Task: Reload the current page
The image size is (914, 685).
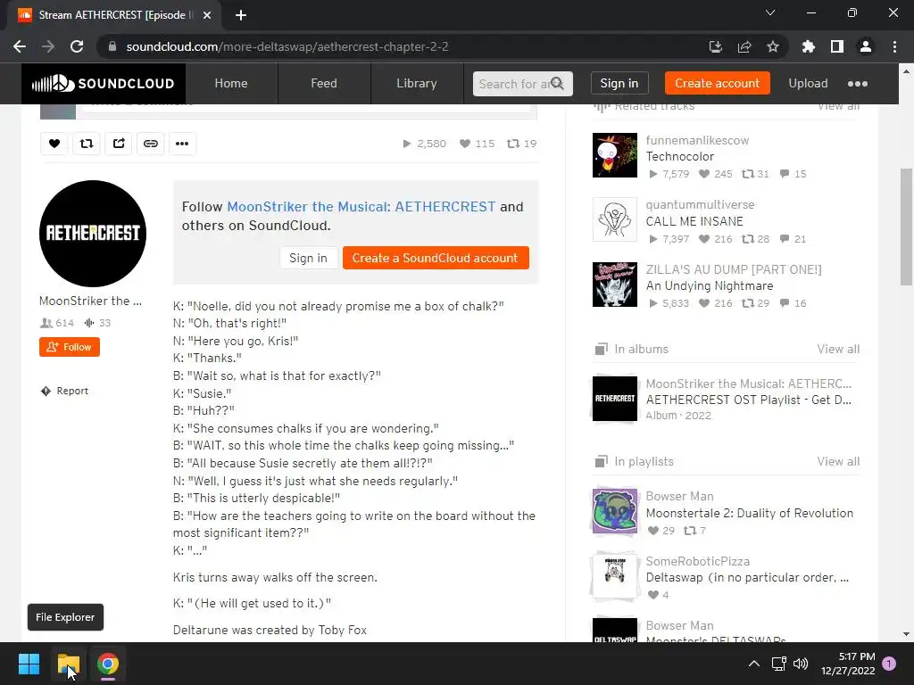Action: [x=77, y=46]
